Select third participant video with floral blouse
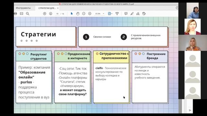The width and height of the screenshot is (207, 116). [x=193, y=43]
